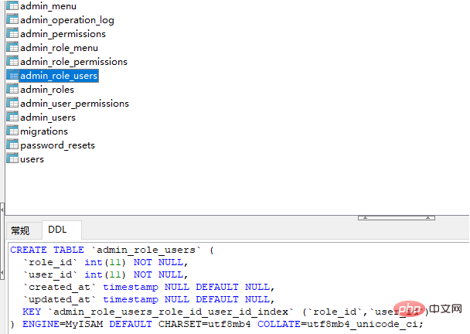Select admin_user_permissions table name
The image size is (470, 334).
pos(74,104)
